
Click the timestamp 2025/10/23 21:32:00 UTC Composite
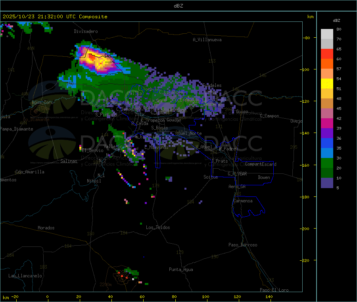pyautogui.click(x=55, y=17)
